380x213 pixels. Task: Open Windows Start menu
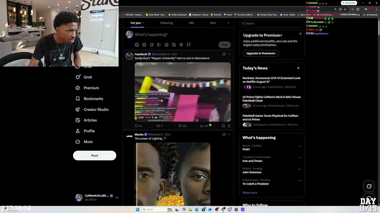coord(137,209)
